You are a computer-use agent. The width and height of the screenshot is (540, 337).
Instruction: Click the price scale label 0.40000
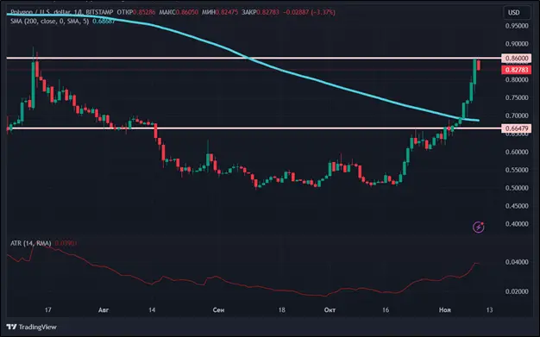coord(517,224)
